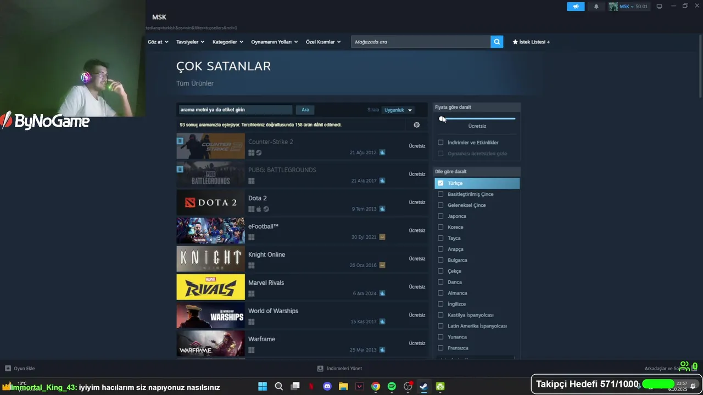The width and height of the screenshot is (703, 395).
Task: Click the Mağazada ara search field
Action: [421, 42]
